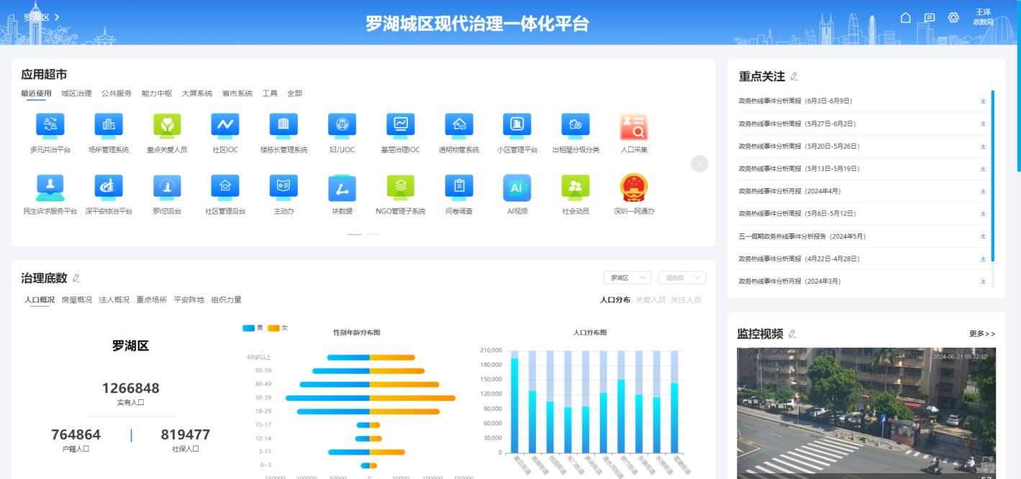Download the 6月3日-6月9日 weekly report
1021x479 pixels.
[x=983, y=101]
